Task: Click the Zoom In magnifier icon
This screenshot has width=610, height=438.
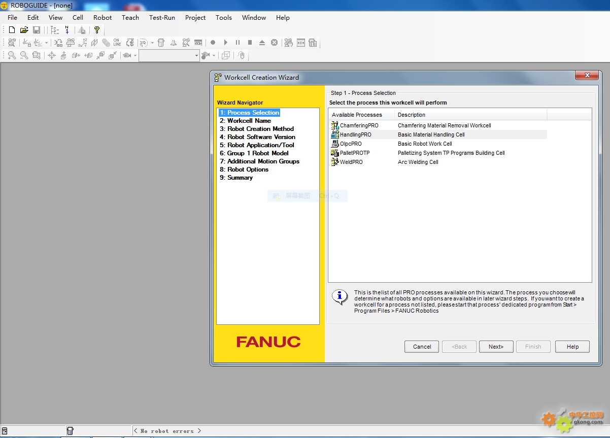Action: point(12,55)
